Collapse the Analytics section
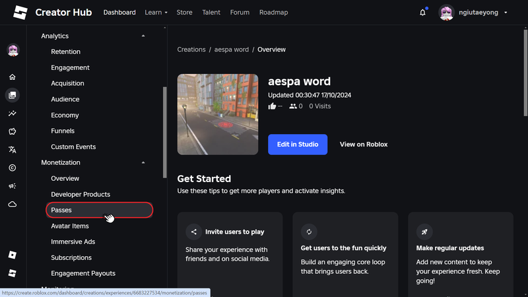 (x=143, y=36)
